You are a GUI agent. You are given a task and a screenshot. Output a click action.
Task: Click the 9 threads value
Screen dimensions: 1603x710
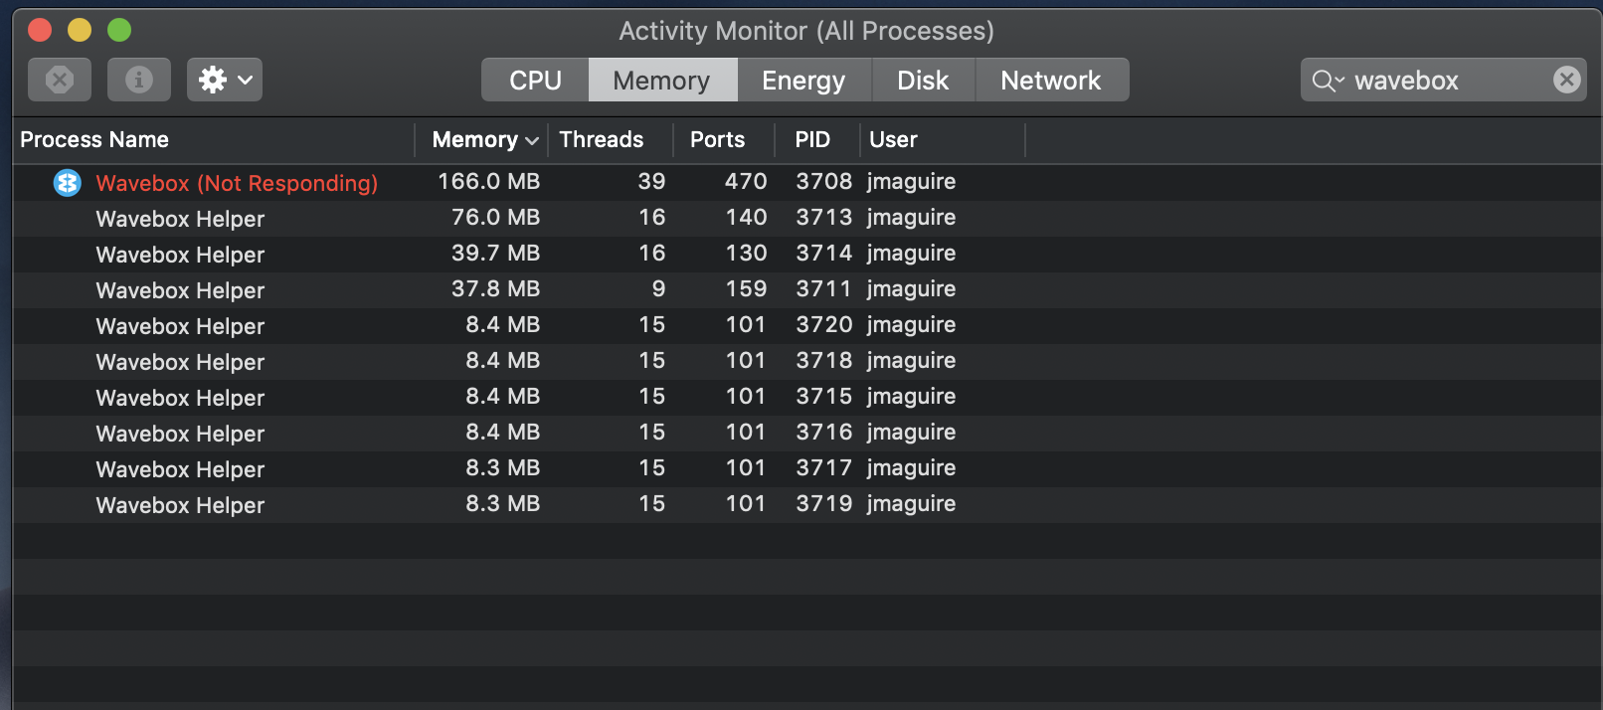658,288
